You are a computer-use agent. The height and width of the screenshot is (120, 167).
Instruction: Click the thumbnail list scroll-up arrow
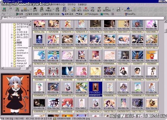(165, 21)
